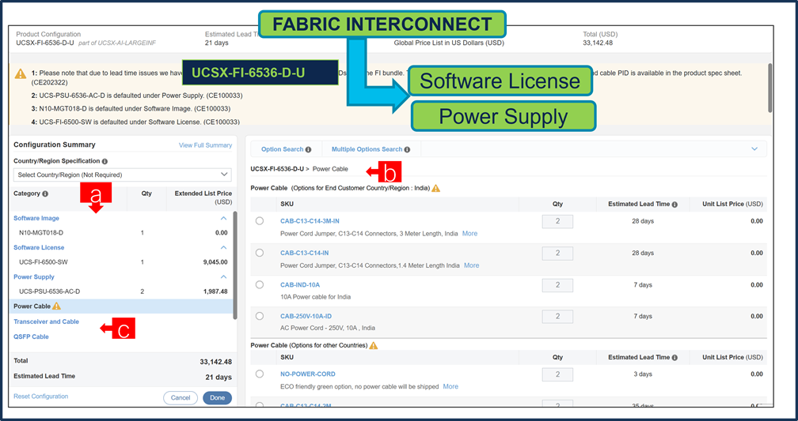Open the Select Country/Region dropdown
The image size is (798, 421).
tap(122, 175)
